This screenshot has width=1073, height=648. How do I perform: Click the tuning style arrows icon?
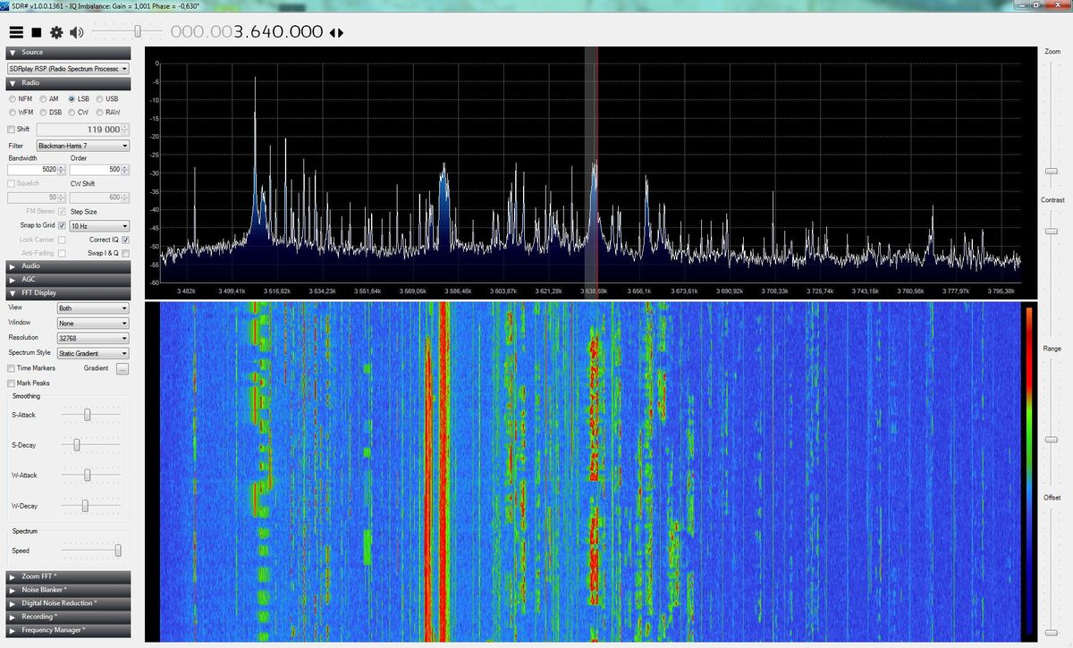[336, 33]
